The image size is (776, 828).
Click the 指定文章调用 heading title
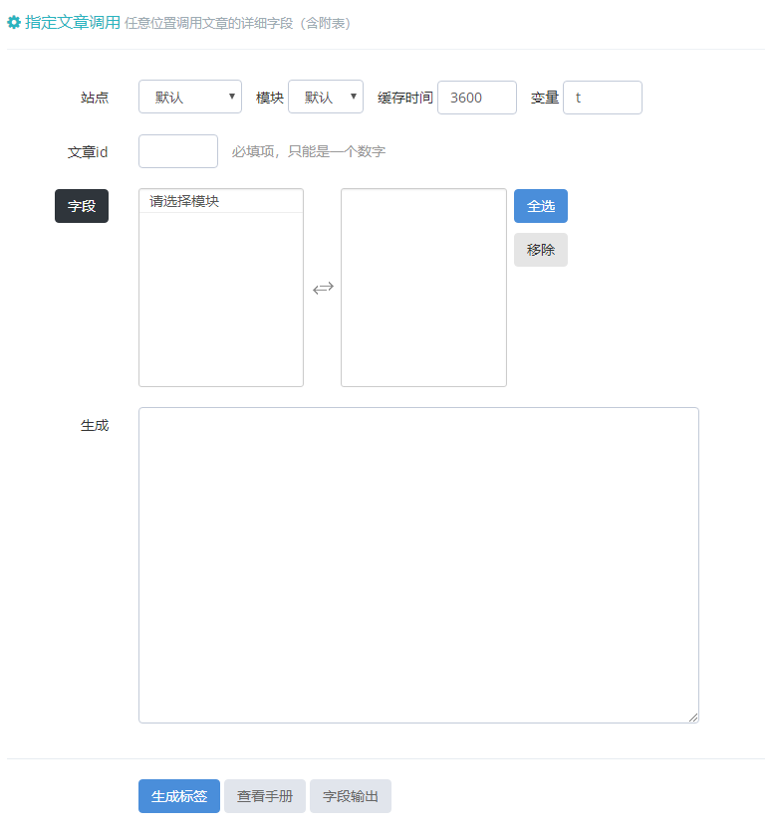73,23
